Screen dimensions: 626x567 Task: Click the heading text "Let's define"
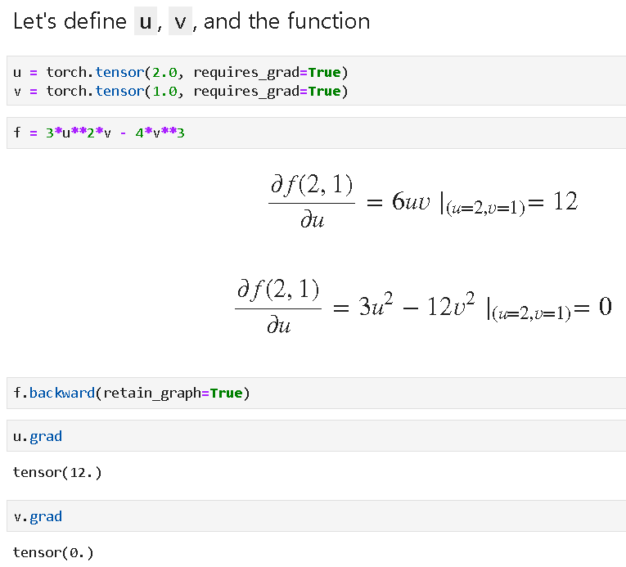coord(69,22)
